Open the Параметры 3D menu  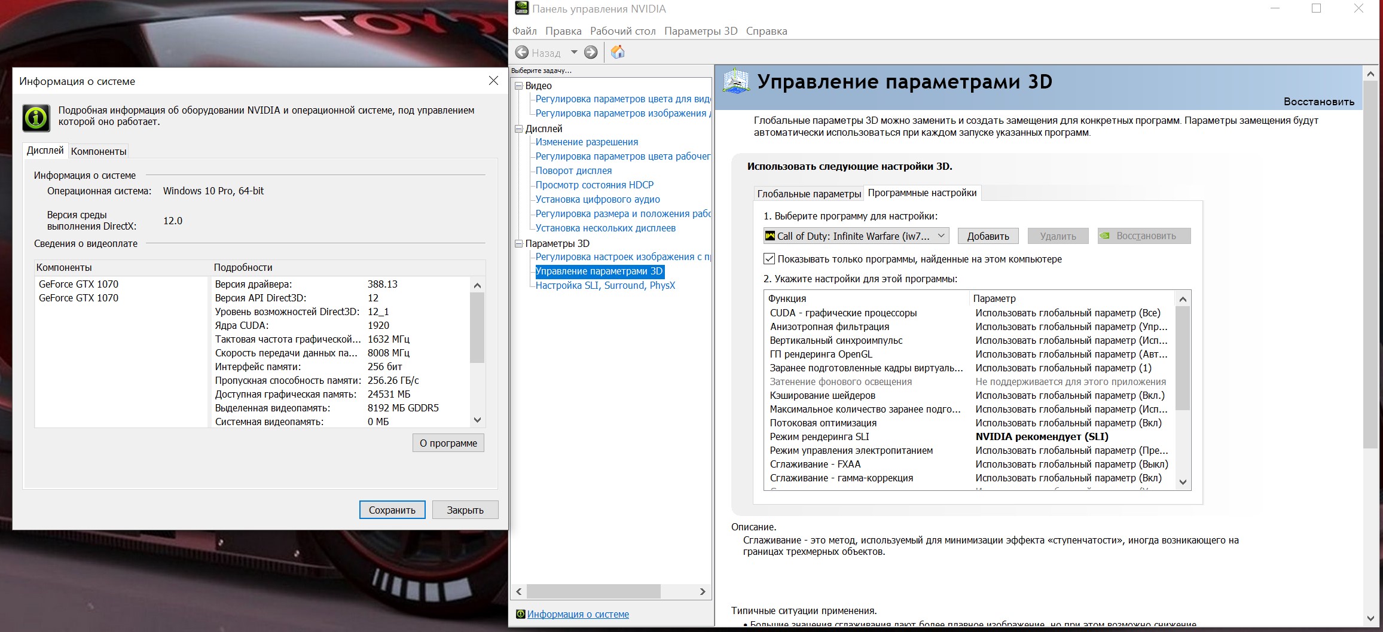[x=701, y=31]
